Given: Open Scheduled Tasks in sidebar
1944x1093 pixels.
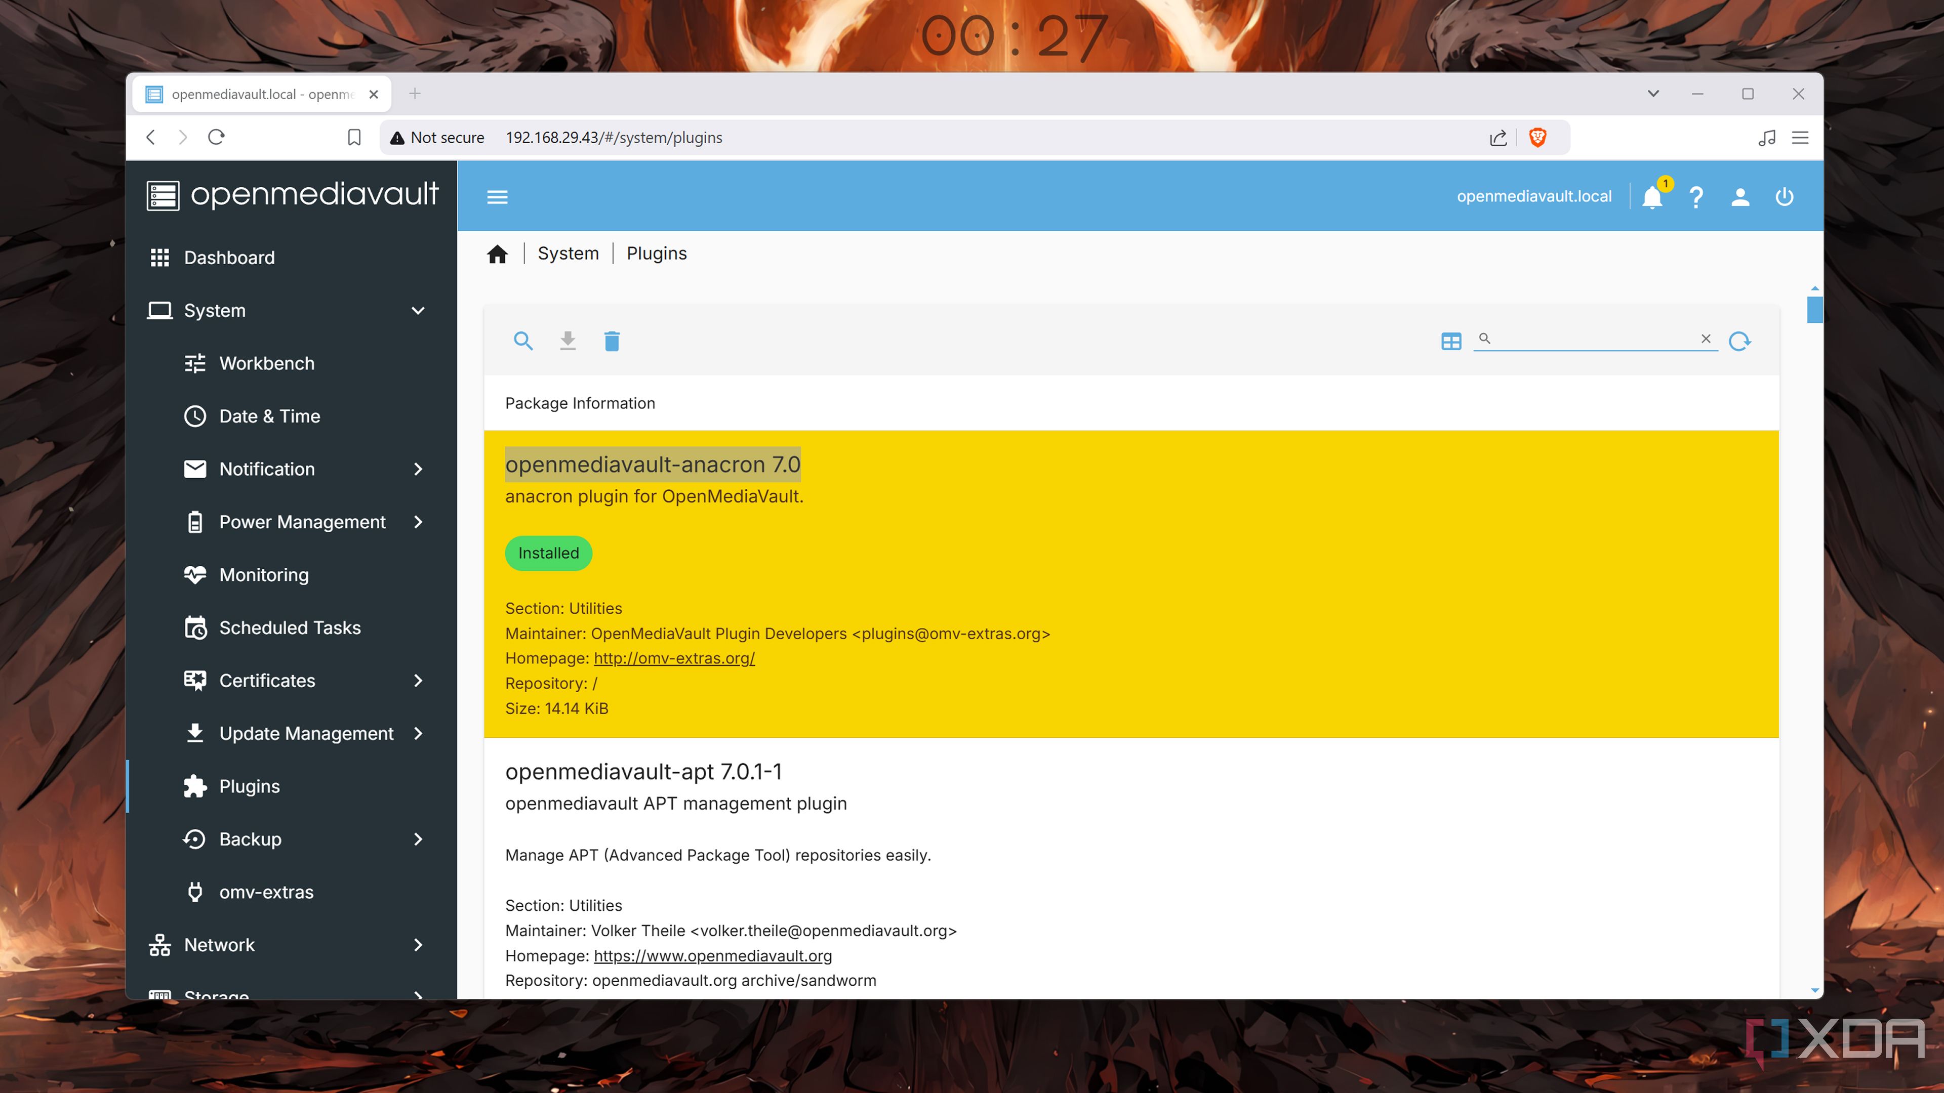Looking at the screenshot, I should [290, 627].
